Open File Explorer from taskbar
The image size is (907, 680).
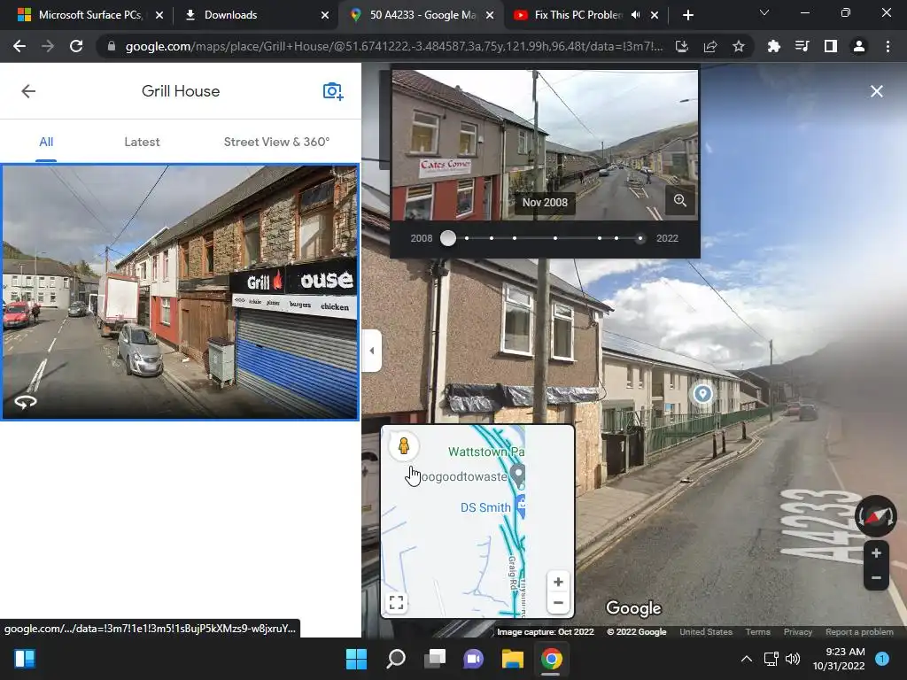[513, 659]
